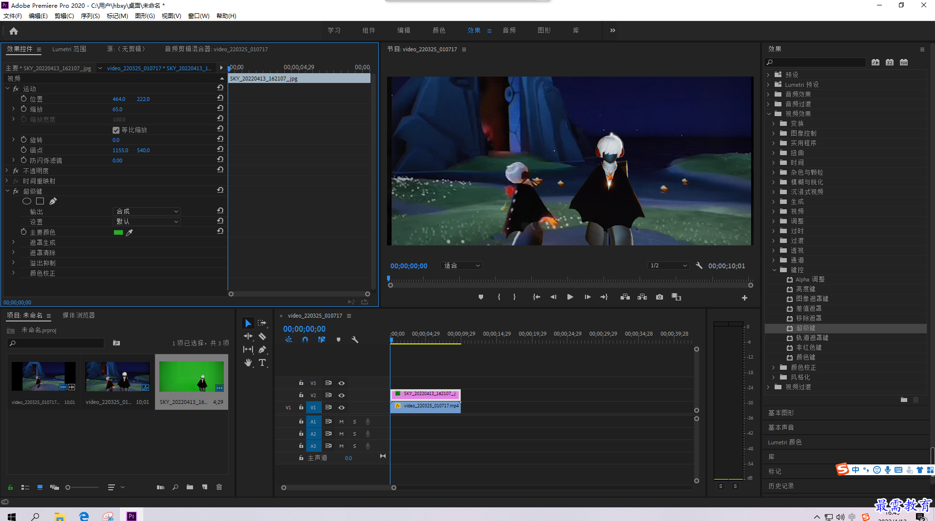Image resolution: width=935 pixels, height=521 pixels.
Task: Toggle snap in timeline
Action: pyautogui.click(x=305, y=340)
